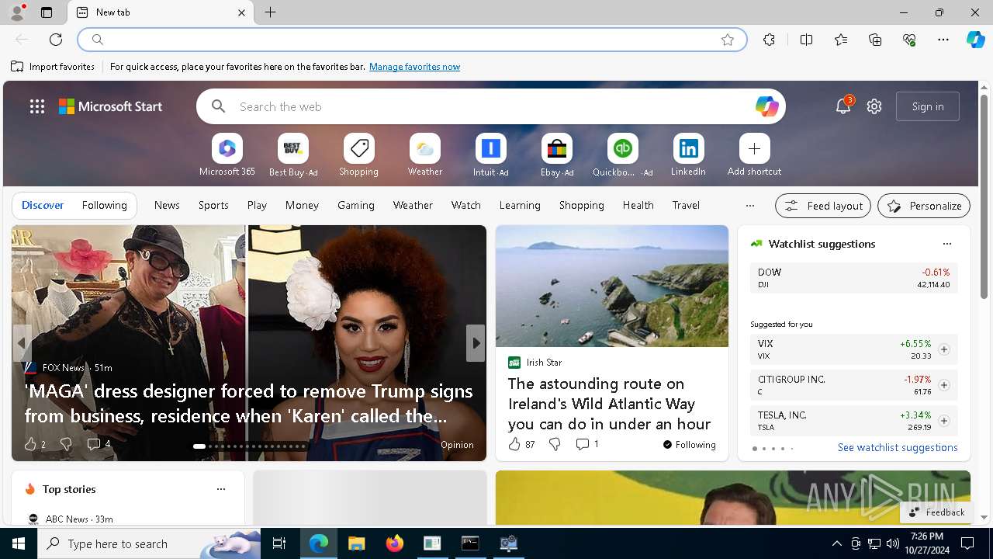Click the Sign in button

tap(928, 106)
